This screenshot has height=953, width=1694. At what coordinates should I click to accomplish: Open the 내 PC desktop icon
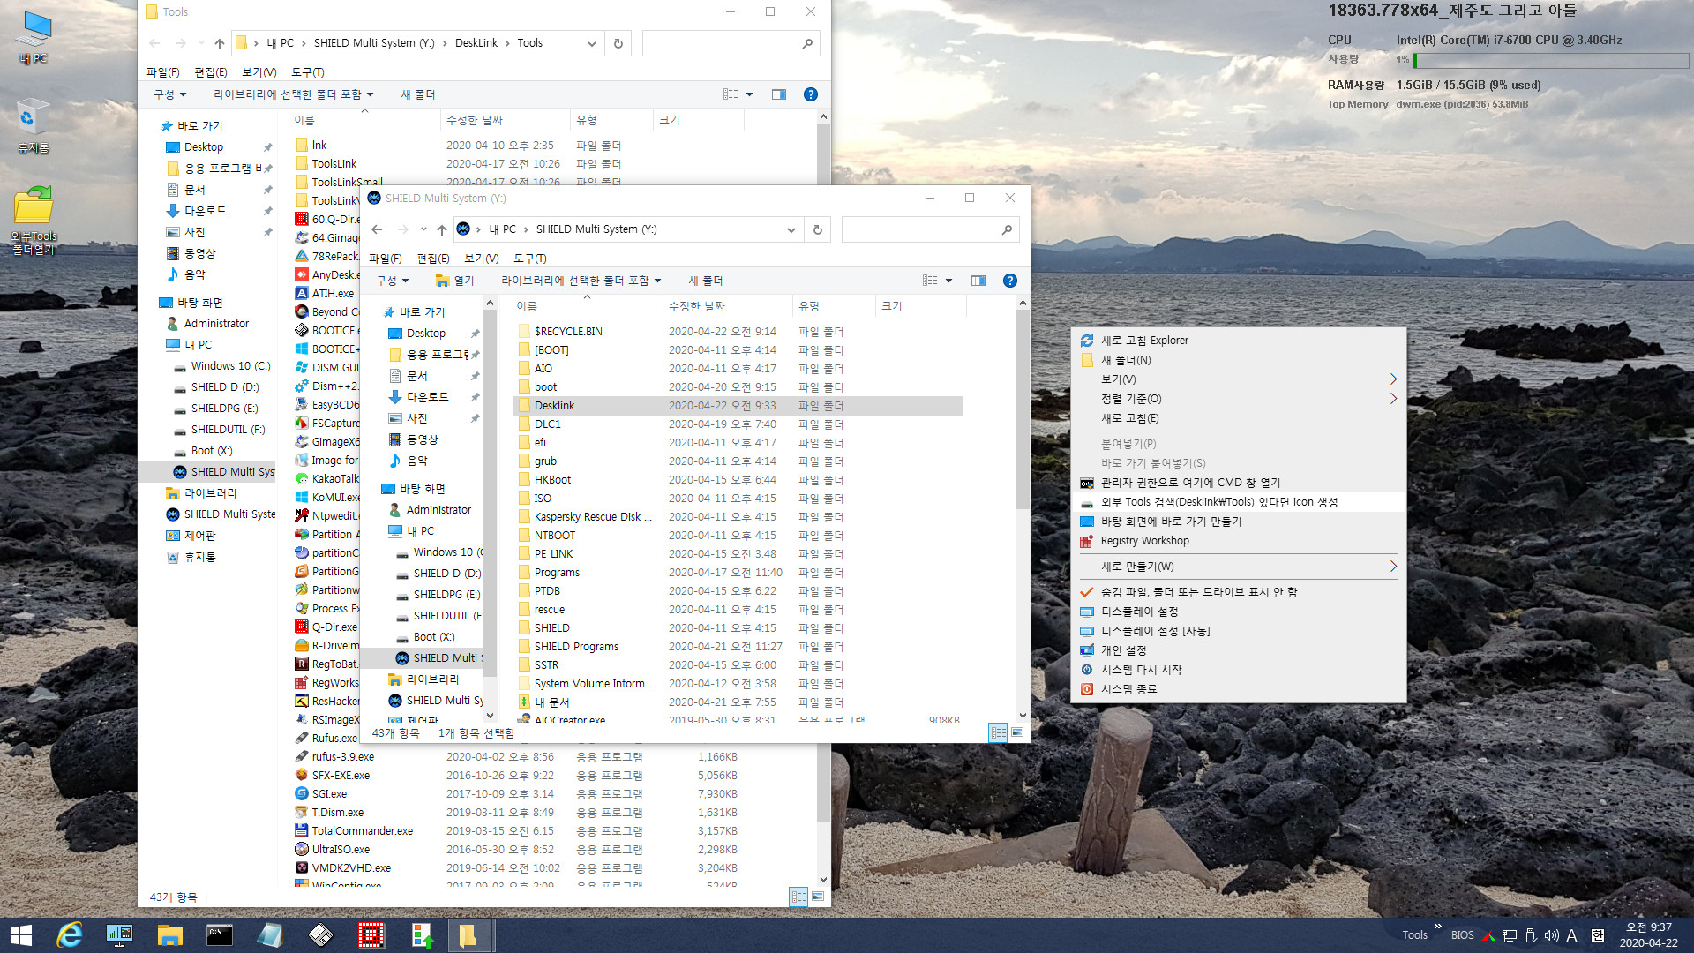(34, 37)
